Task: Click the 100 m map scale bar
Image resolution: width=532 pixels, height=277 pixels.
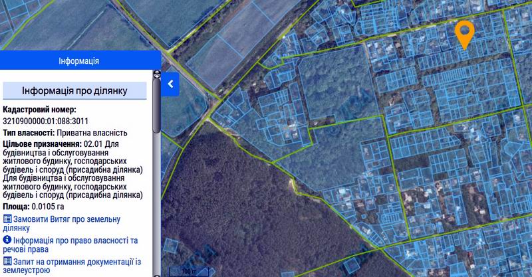Action: [188, 271]
